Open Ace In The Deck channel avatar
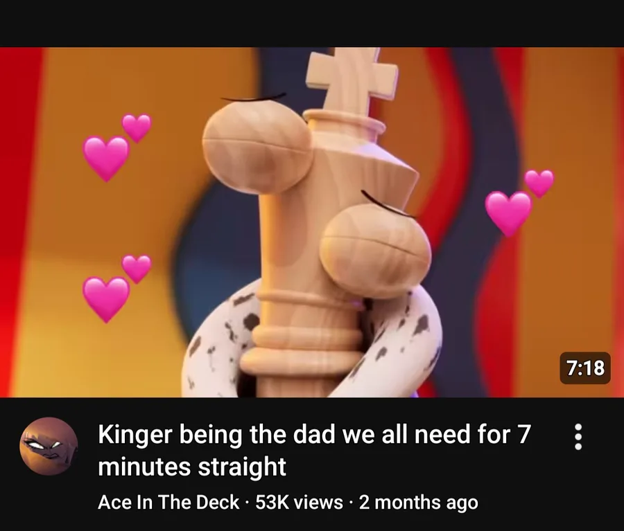This screenshot has width=624, height=531. pyautogui.click(x=49, y=446)
